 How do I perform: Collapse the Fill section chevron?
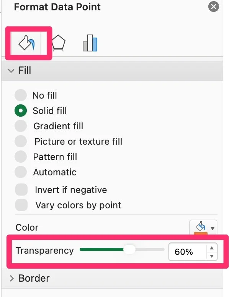[x=11, y=71]
